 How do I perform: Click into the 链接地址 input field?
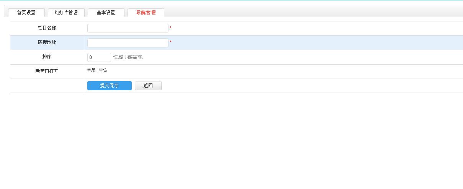click(128, 43)
